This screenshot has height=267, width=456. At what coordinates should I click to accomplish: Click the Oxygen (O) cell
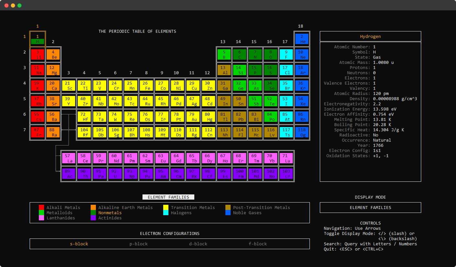[271, 54]
